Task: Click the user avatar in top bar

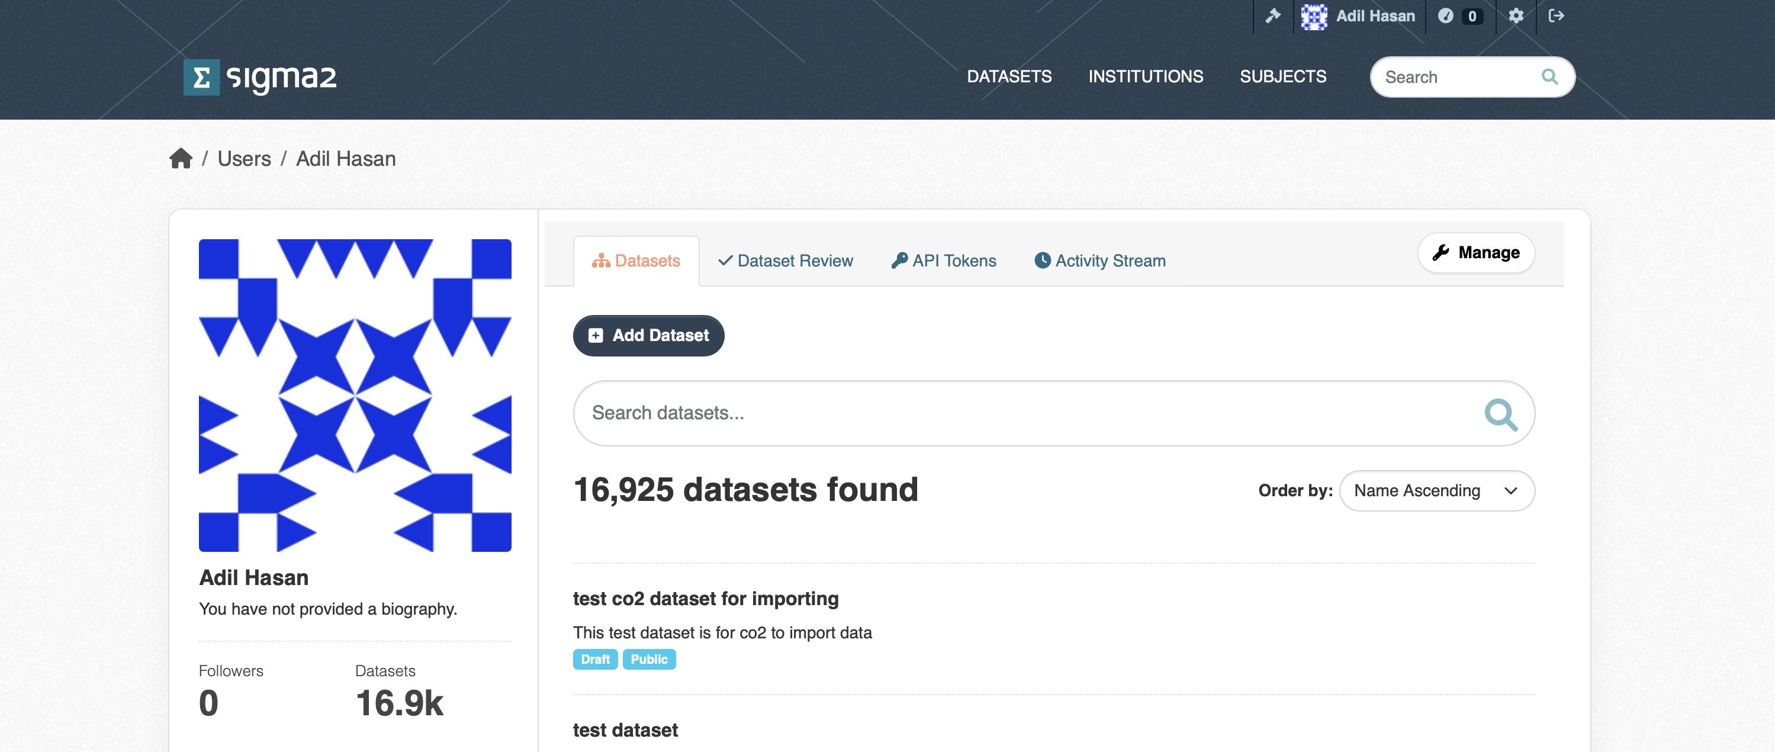Action: [x=1313, y=16]
